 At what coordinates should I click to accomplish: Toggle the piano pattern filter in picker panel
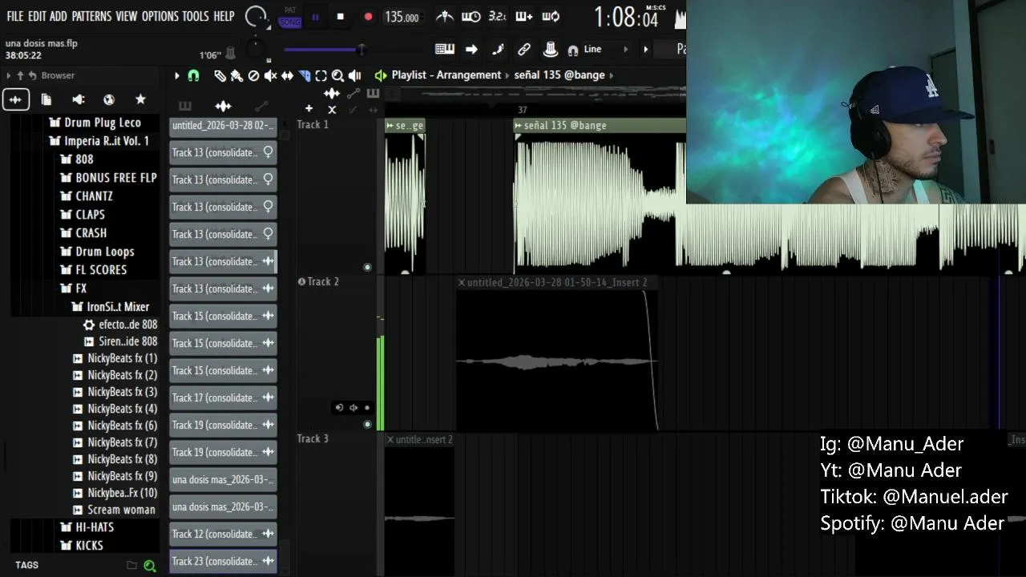[184, 106]
